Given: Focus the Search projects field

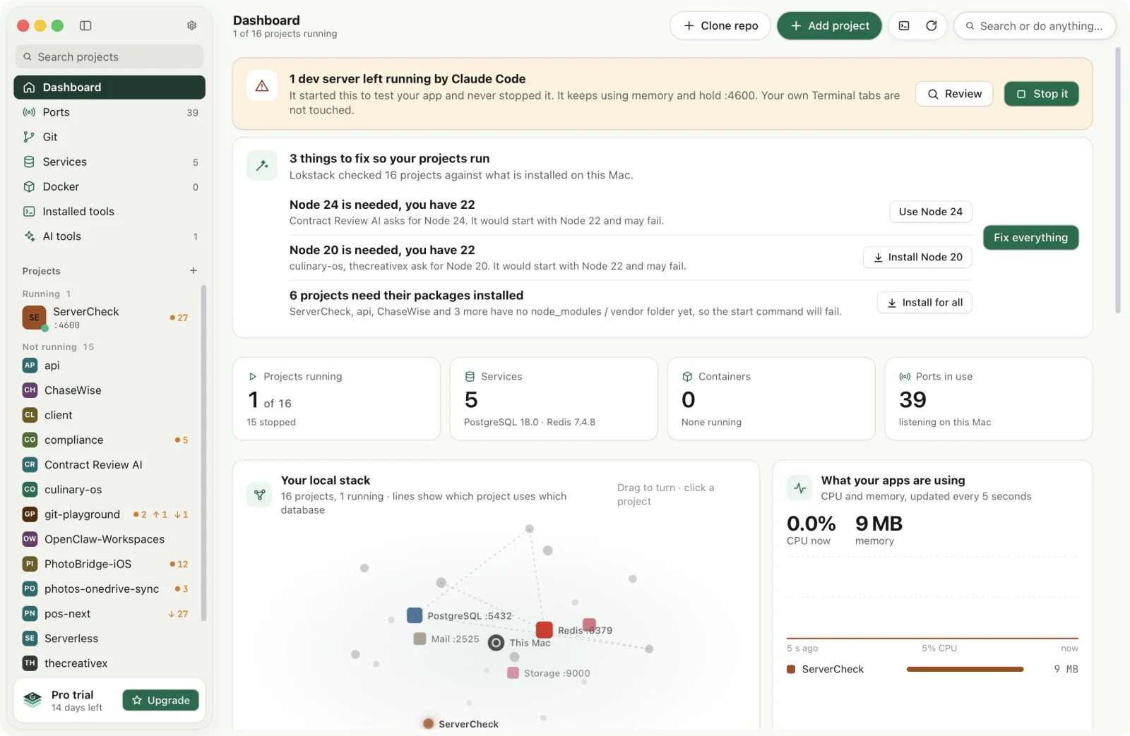Looking at the screenshot, I should pyautogui.click(x=109, y=56).
